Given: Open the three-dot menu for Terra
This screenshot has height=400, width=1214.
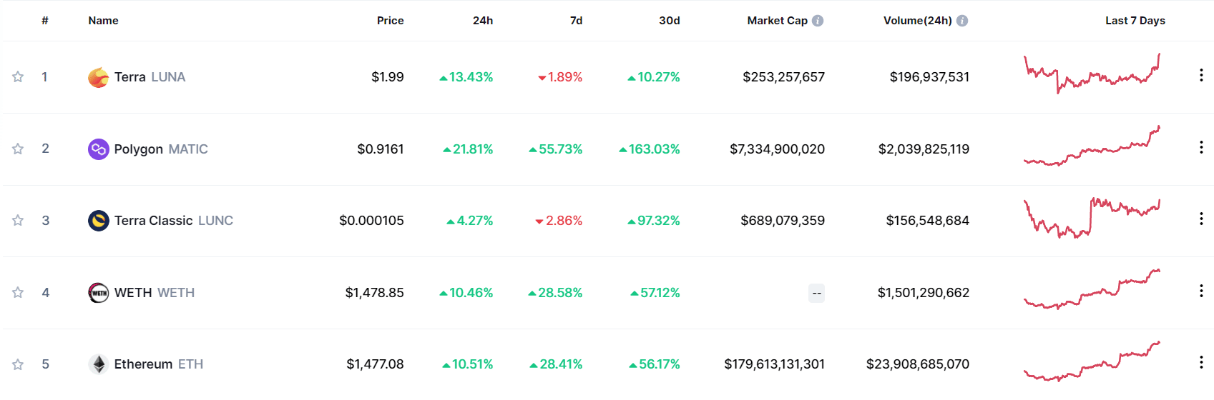Looking at the screenshot, I should (x=1201, y=76).
